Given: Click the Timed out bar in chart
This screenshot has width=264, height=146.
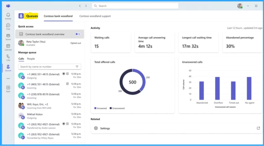Looking at the screenshot, I should (233, 91).
